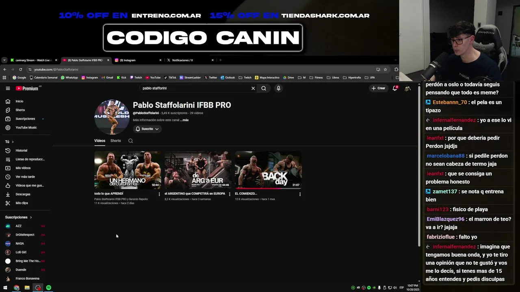Open the 'de ARG a EUR' video thumbnail

(x=198, y=170)
